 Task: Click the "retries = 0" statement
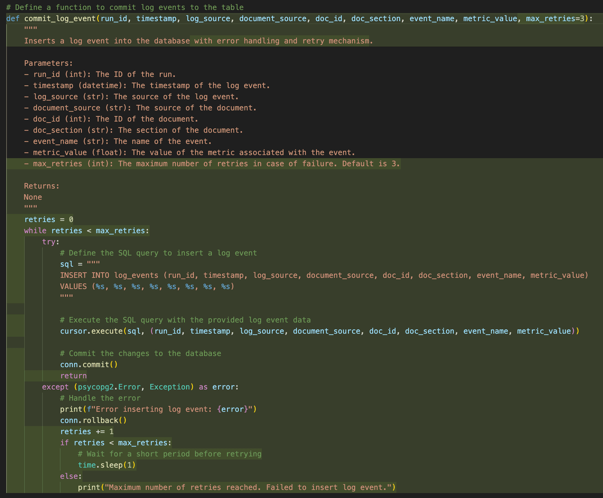click(49, 219)
